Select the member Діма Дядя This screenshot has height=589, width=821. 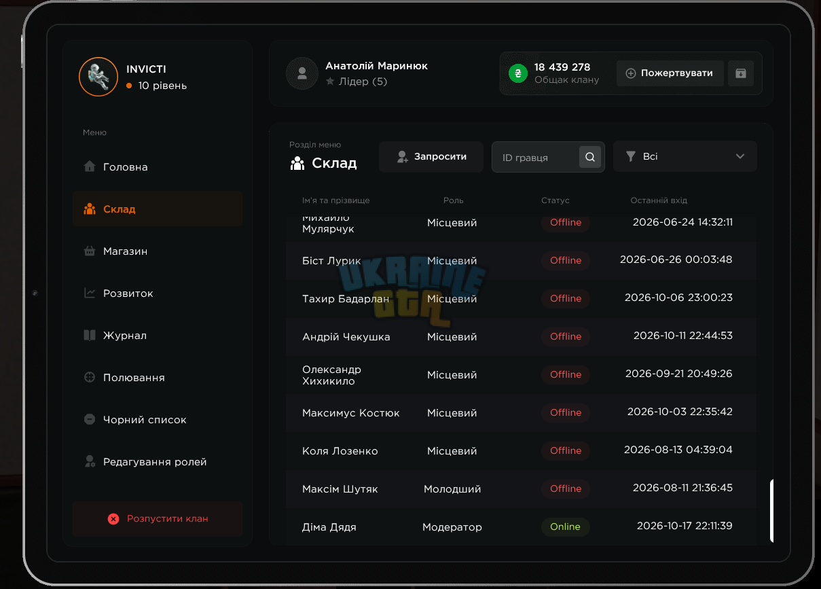point(329,527)
